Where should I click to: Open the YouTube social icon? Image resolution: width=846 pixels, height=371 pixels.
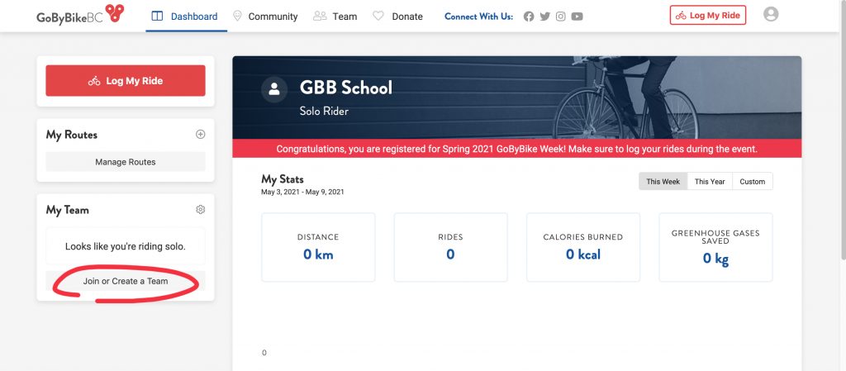click(577, 17)
